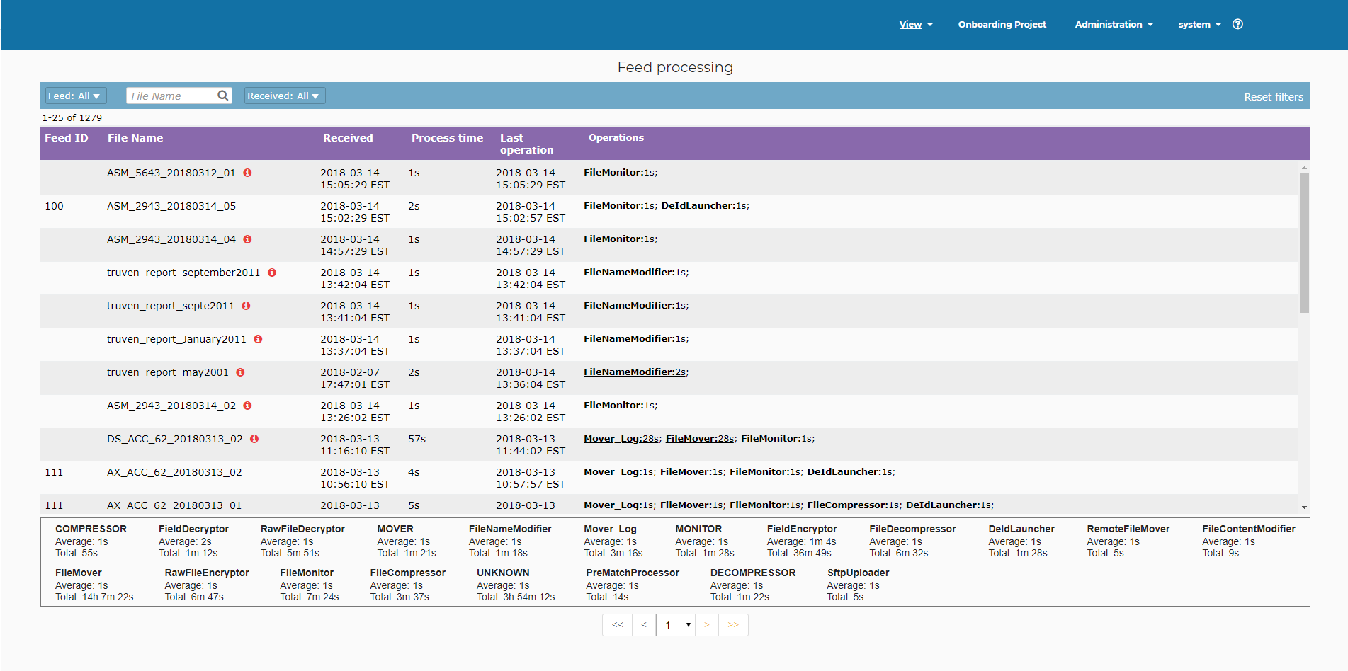Click the search magnifier in File Name field

223,96
